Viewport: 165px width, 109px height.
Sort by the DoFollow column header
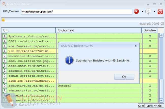coord(150,30)
